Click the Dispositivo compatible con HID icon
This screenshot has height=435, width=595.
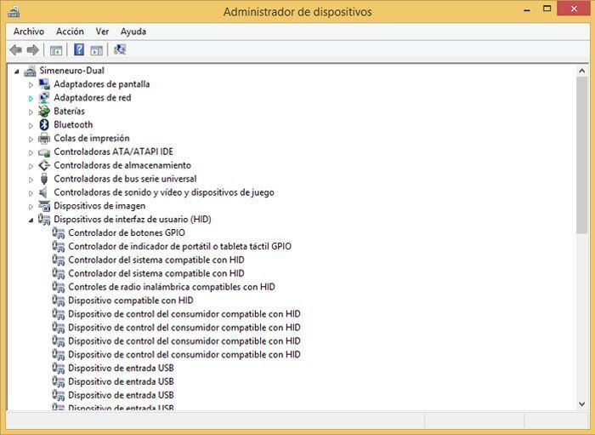click(59, 300)
